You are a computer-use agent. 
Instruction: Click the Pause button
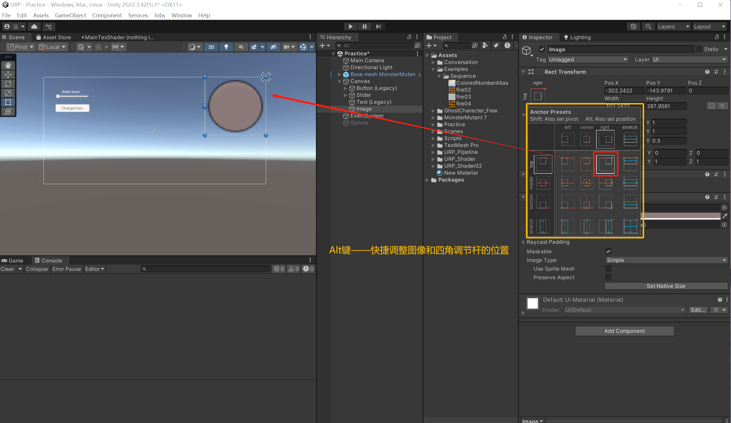(x=364, y=27)
